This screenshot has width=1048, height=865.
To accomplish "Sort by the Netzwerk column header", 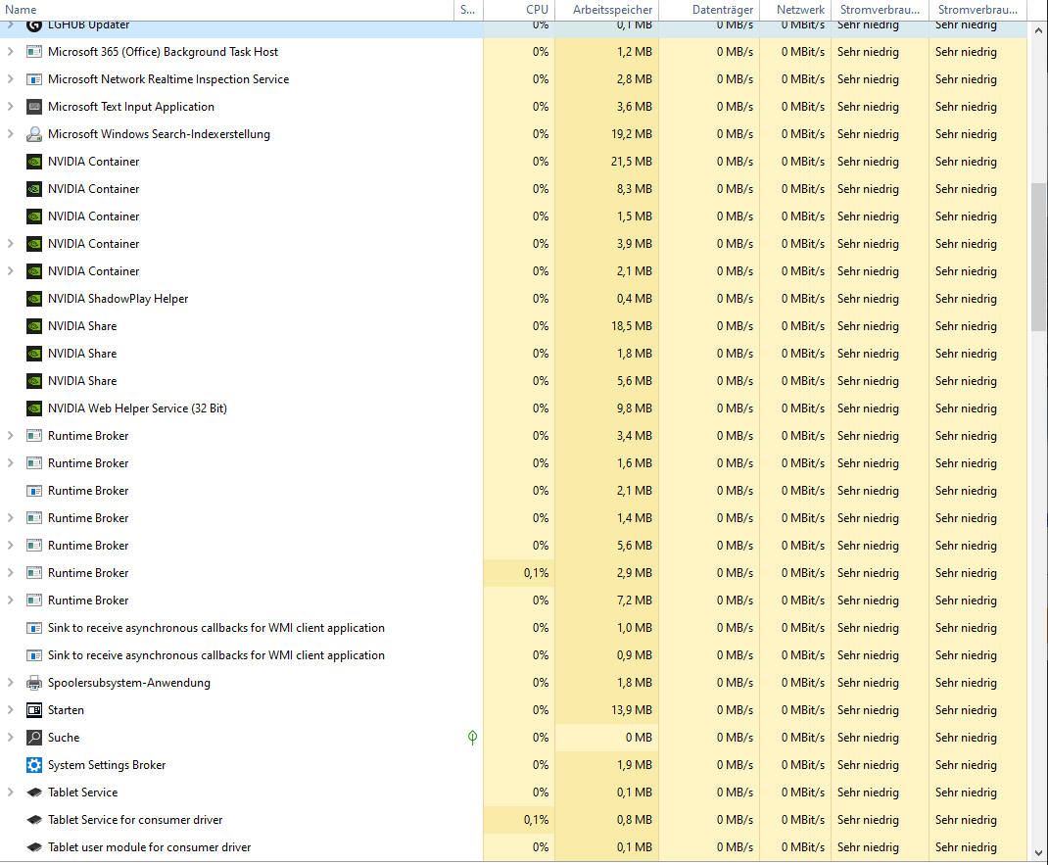I will click(x=794, y=10).
